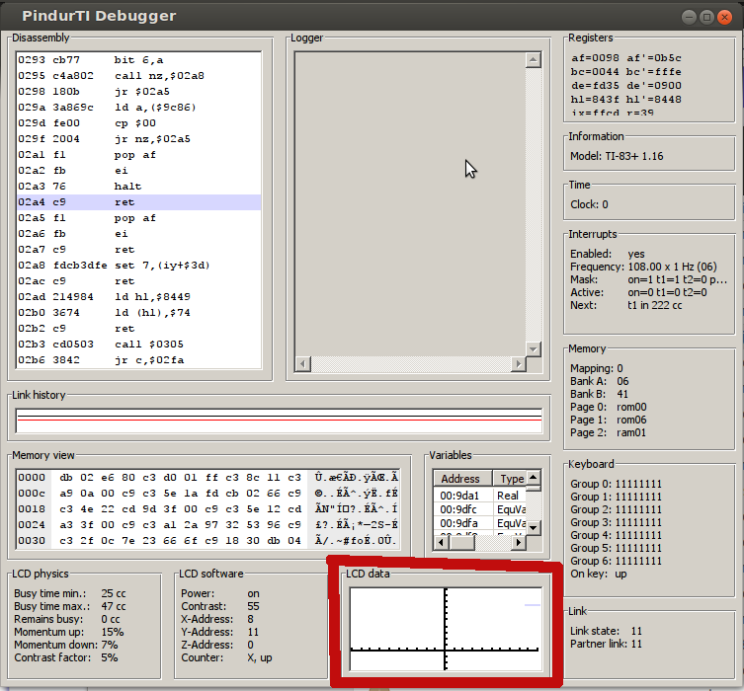Click the Type column header in Variables
The width and height of the screenshot is (744, 691).
(509, 478)
